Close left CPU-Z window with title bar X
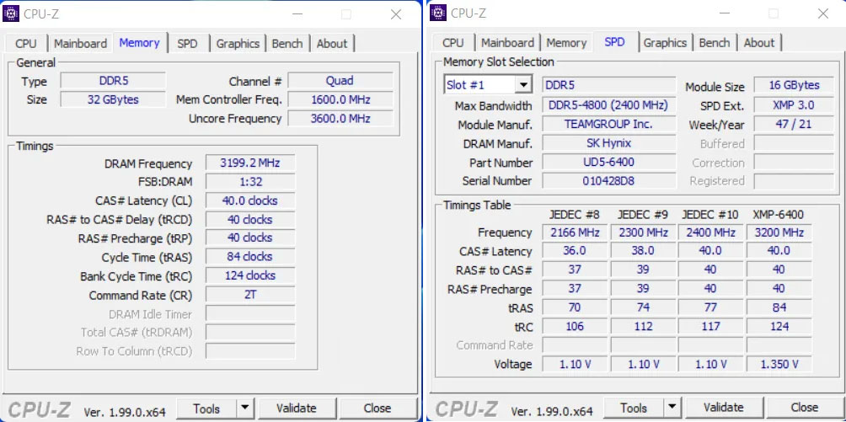The width and height of the screenshot is (846, 422). (x=396, y=14)
